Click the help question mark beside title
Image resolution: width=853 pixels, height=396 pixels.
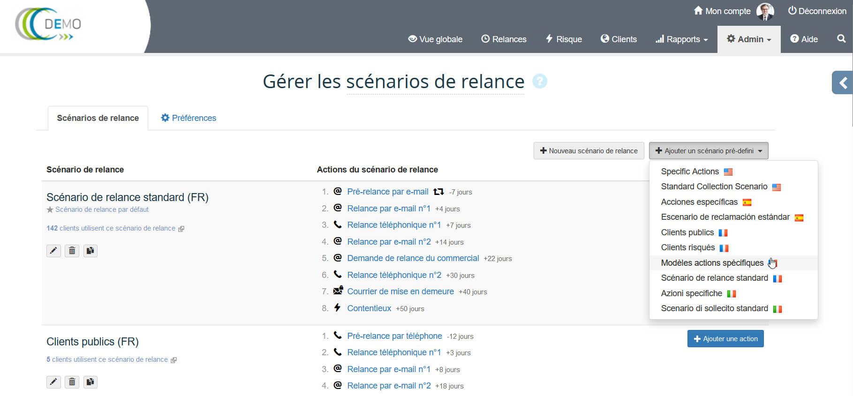[539, 82]
